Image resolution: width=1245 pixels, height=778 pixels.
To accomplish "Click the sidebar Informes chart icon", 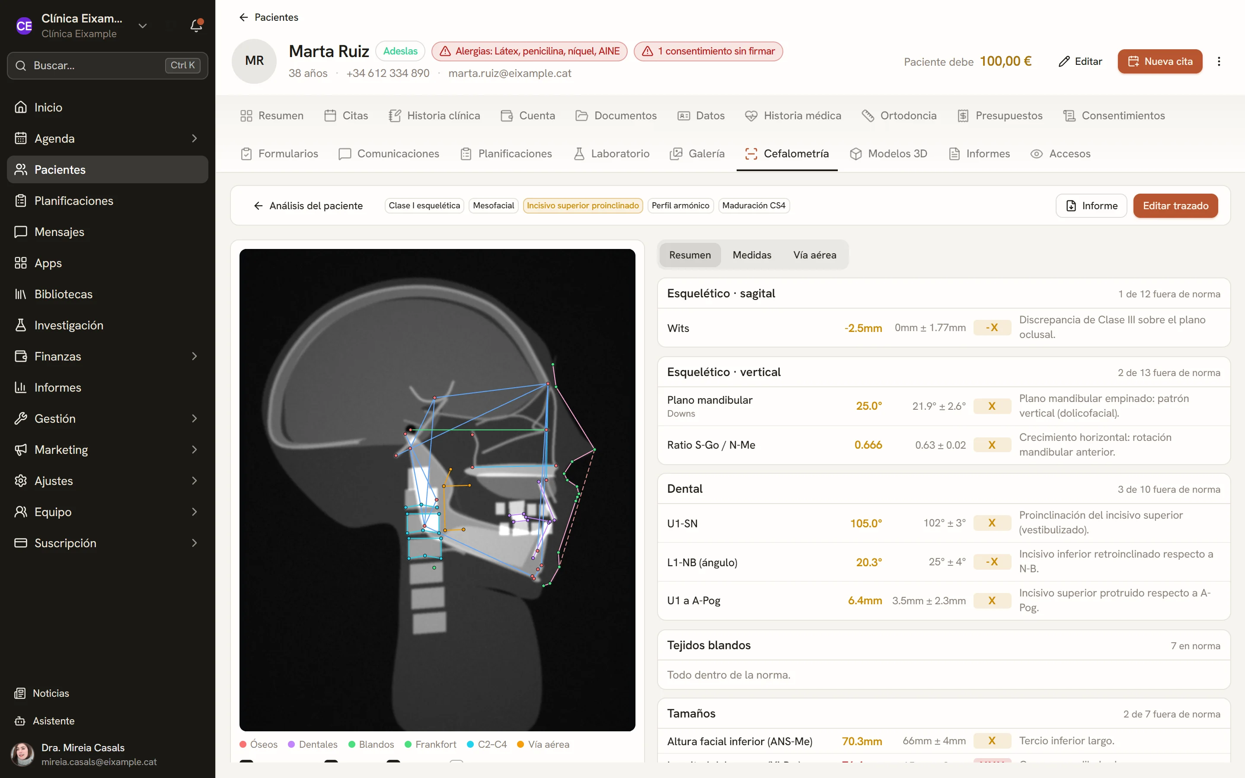I will pos(21,387).
